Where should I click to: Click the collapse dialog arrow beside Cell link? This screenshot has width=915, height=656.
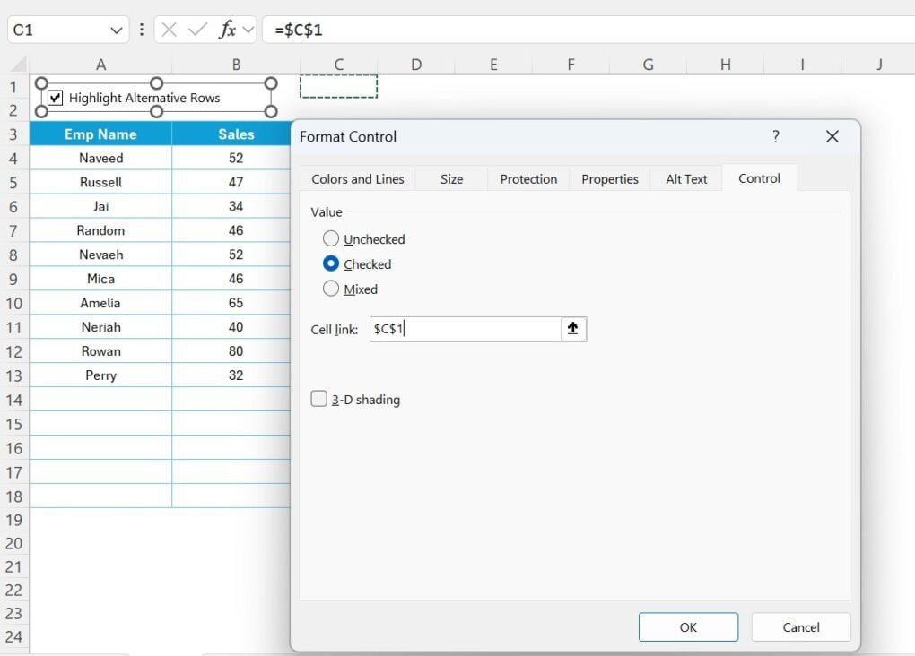(573, 329)
